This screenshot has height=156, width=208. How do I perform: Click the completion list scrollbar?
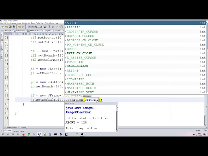pyautogui.click(x=207, y=57)
